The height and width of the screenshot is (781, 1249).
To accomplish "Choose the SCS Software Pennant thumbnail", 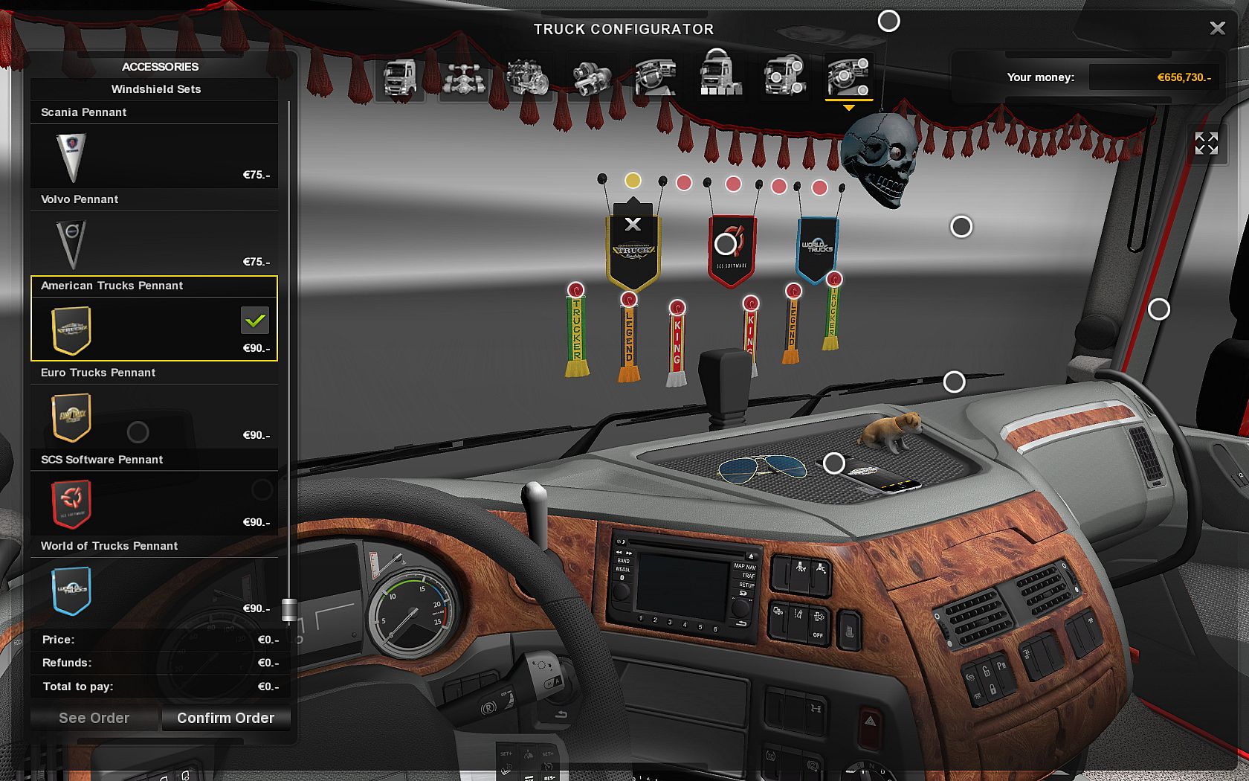I will tap(71, 504).
